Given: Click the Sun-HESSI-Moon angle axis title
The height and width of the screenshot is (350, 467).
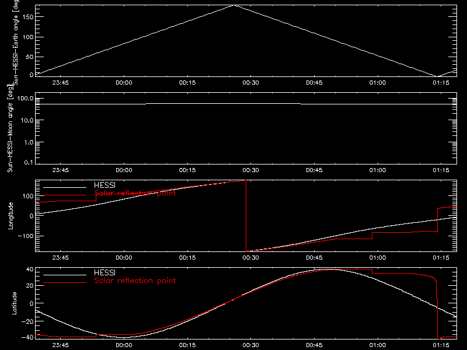Looking at the screenshot, I should click(x=11, y=128).
